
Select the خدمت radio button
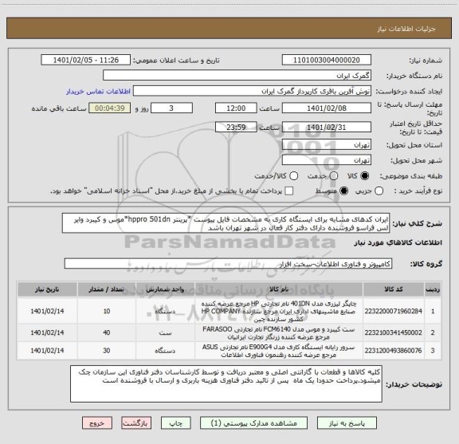pyautogui.click(x=334, y=175)
